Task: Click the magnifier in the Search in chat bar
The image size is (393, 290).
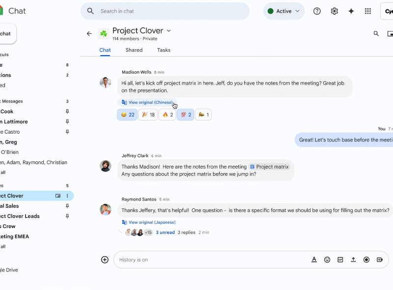Action: point(90,11)
